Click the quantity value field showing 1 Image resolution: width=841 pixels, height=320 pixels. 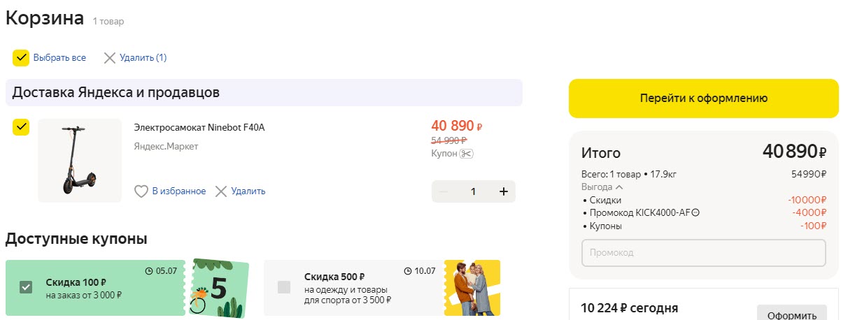[473, 191]
